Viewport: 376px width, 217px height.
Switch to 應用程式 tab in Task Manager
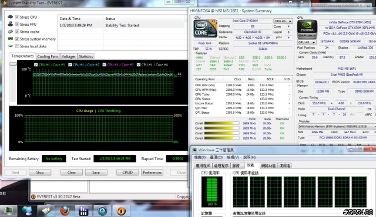[203, 165]
